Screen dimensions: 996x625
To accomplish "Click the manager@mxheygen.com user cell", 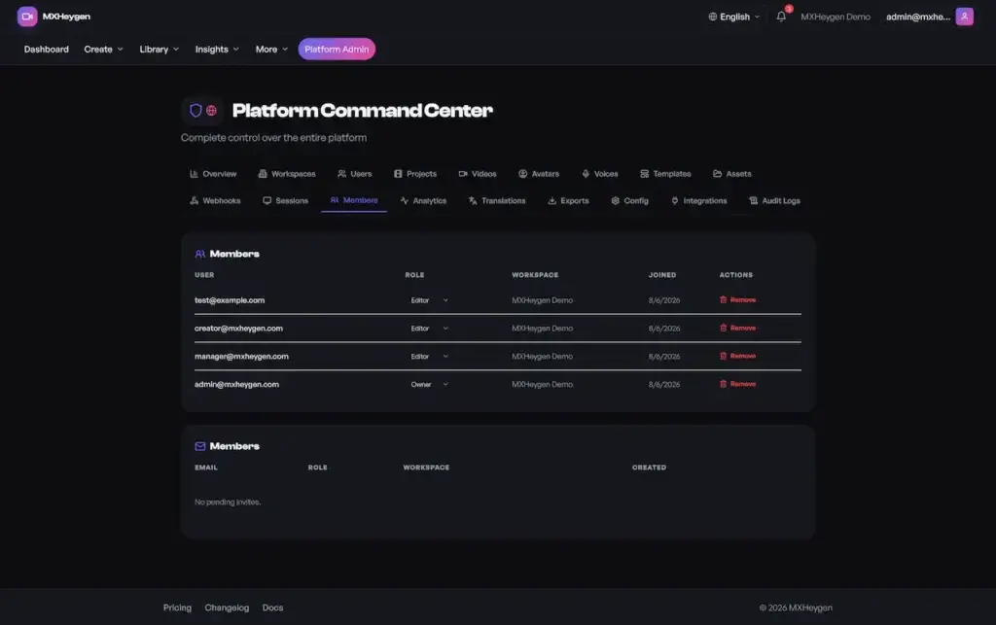I will tap(241, 356).
